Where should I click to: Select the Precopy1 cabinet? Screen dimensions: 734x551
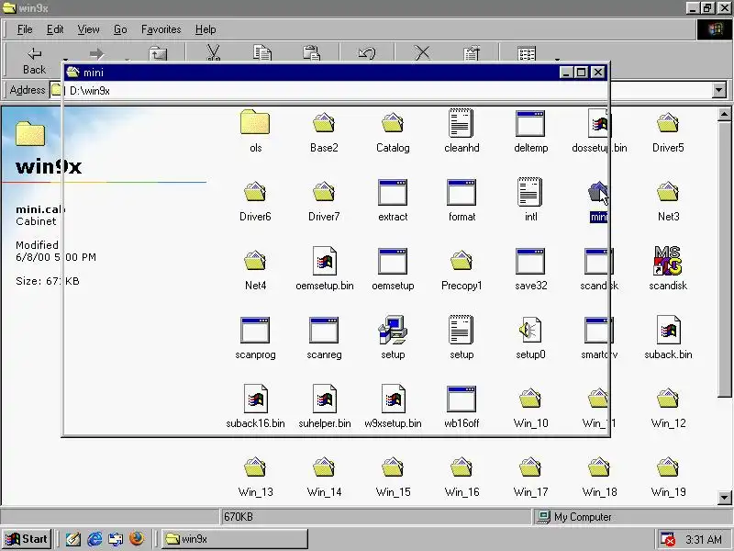click(462, 269)
